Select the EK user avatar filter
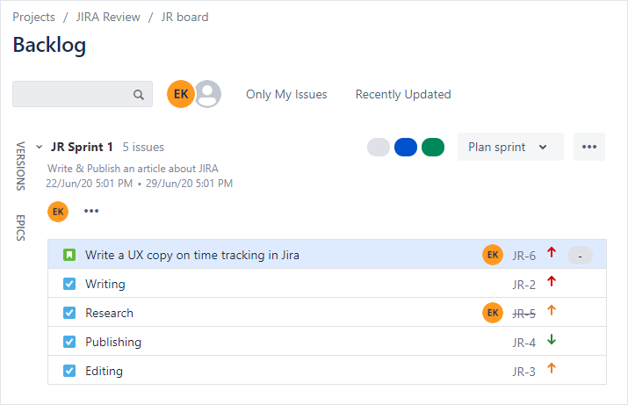 pyautogui.click(x=180, y=94)
